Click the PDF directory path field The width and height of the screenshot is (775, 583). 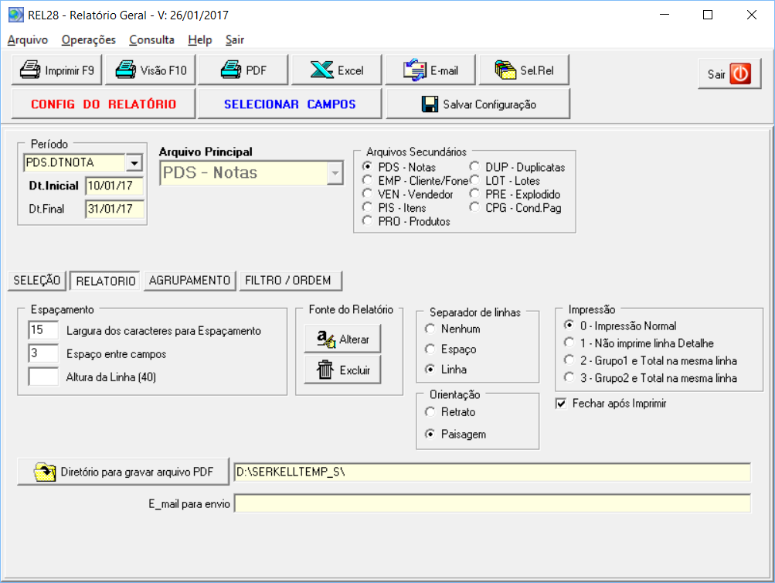tap(492, 472)
